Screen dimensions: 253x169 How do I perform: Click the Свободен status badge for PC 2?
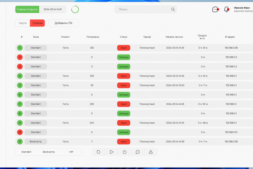(x=124, y=57)
